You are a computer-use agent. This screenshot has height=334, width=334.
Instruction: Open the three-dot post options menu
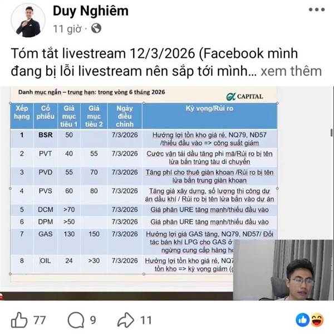317,9
